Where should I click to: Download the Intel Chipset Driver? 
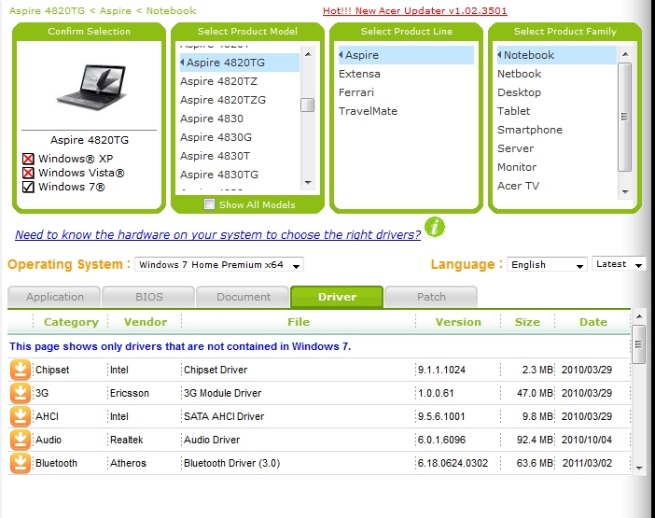(20, 370)
